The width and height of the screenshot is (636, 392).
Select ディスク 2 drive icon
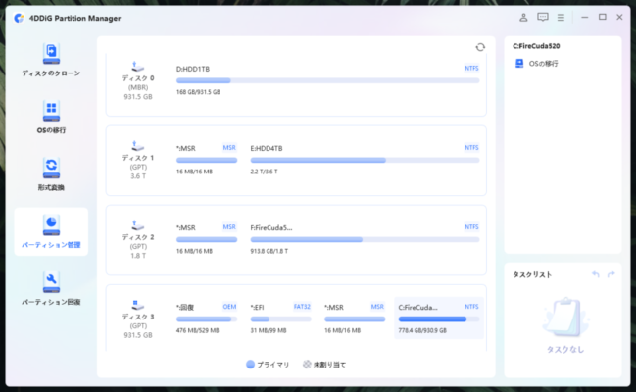[138, 225]
